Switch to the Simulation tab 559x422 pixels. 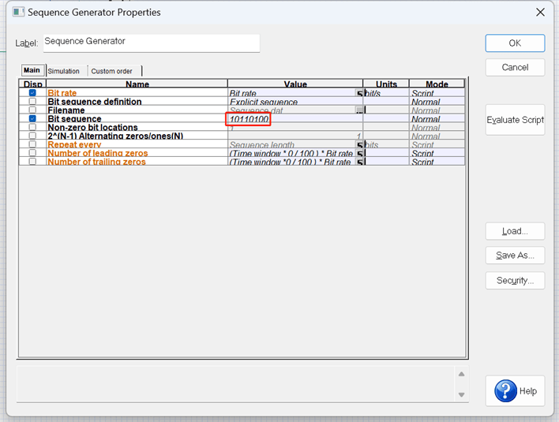click(x=64, y=71)
